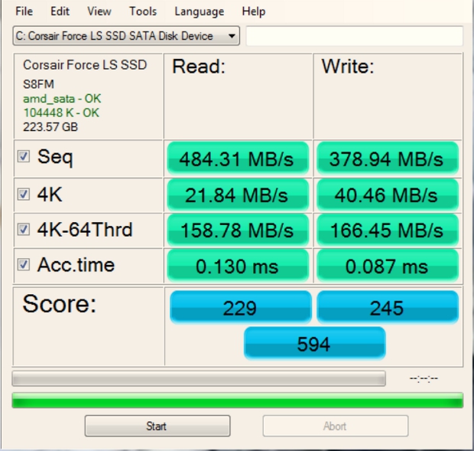474x451 pixels.
Task: Click the elapsed time indicator --:--:--
Action: tap(424, 378)
